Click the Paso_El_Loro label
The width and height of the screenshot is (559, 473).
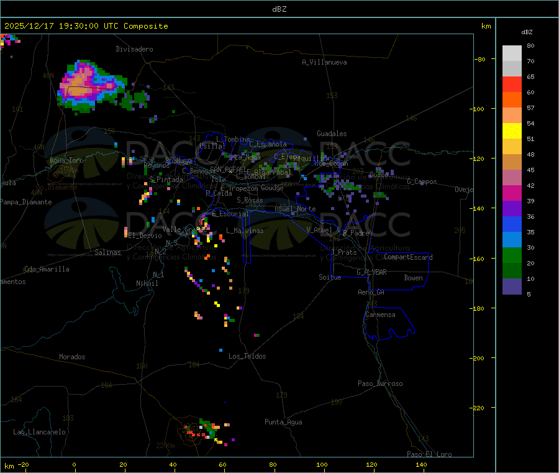click(x=429, y=454)
